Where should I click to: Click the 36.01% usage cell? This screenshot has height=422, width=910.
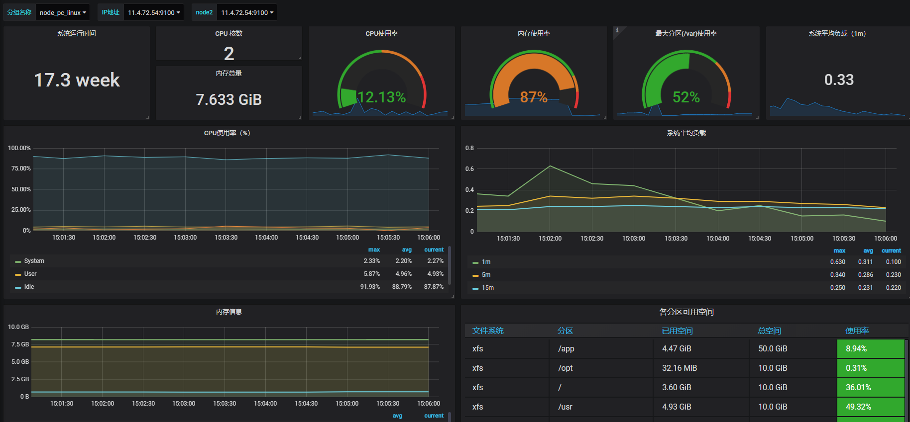coord(871,387)
